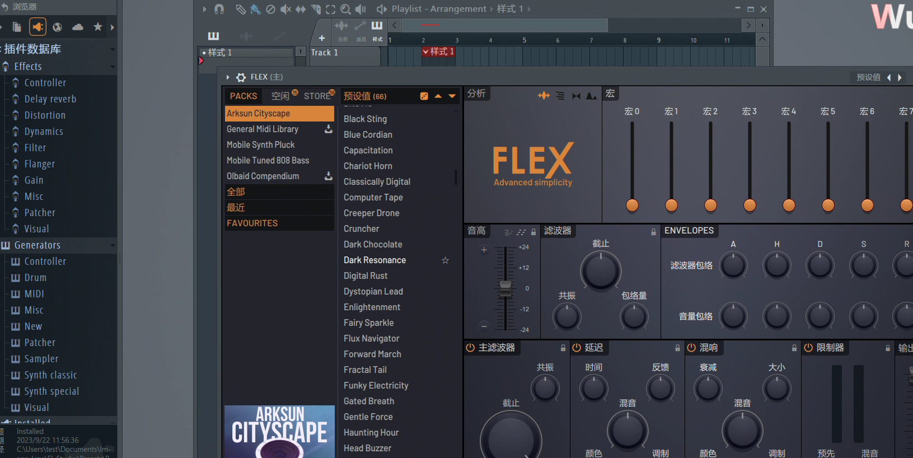Show the waveform analysis view
The width and height of the screenshot is (913, 458).
tap(544, 96)
